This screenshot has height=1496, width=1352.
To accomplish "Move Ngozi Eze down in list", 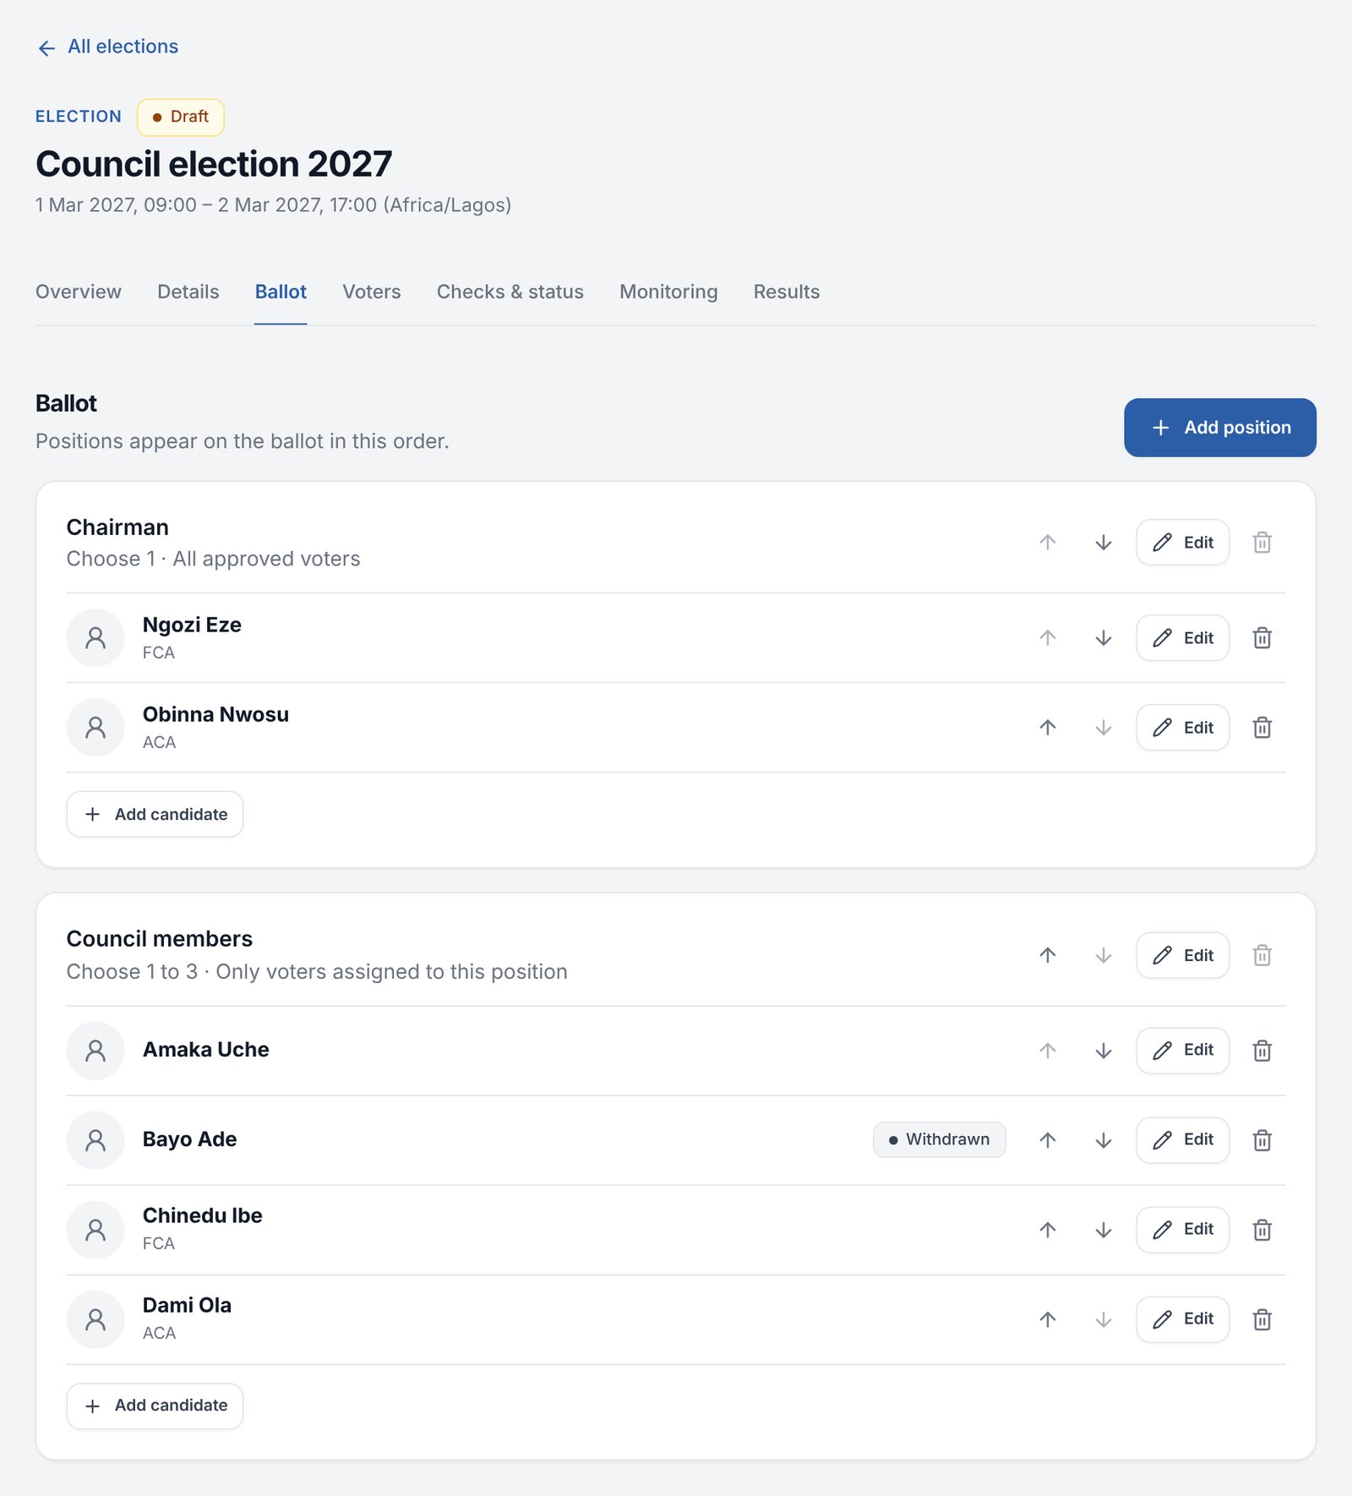I will tap(1103, 638).
